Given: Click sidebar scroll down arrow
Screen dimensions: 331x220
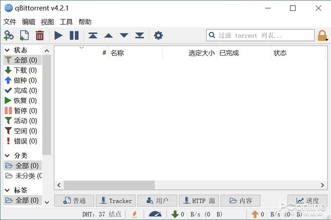Looking at the screenshot, I should click(x=47, y=203).
